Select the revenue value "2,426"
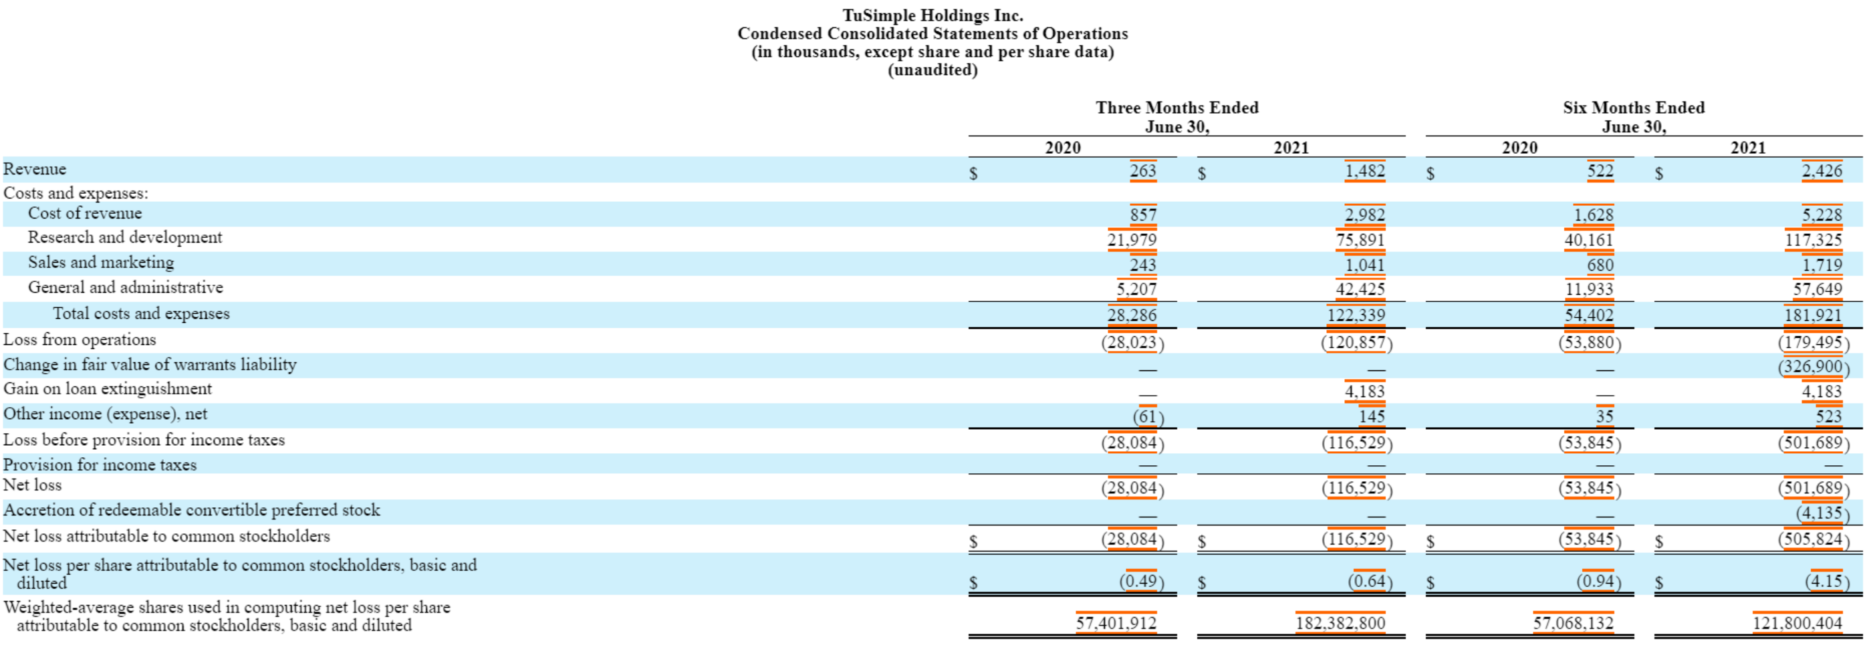Screen dimensions: 1875x649 (x=1822, y=171)
